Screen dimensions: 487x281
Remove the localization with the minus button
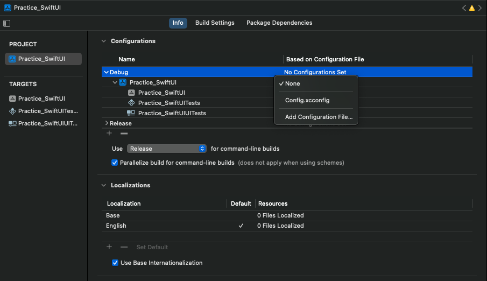(x=124, y=247)
